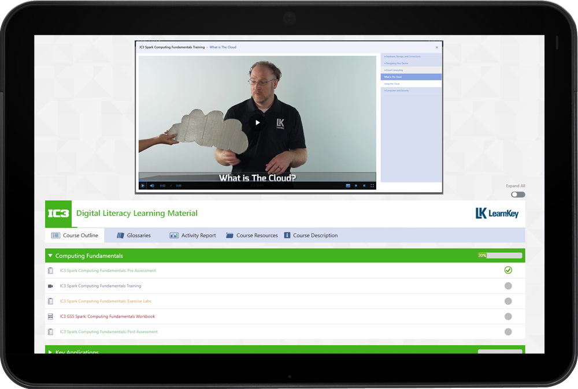Click the large play button over the video
This screenshot has height=389, width=578.
click(x=257, y=122)
